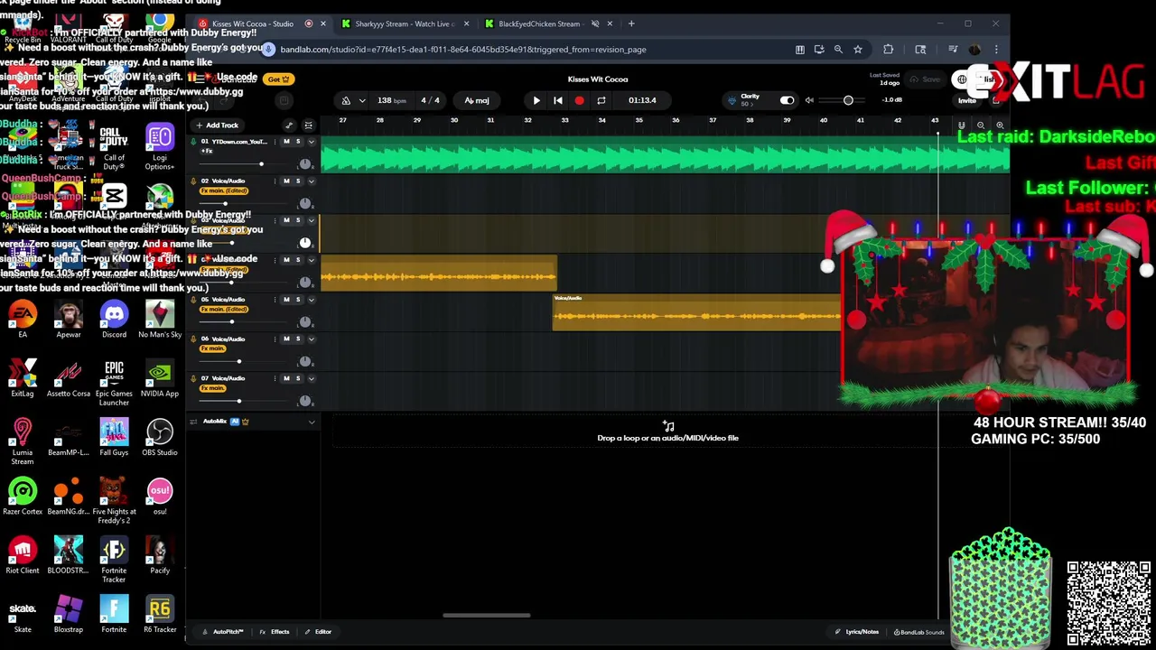
Task: Adjust the master volume slider
Action: (848, 100)
